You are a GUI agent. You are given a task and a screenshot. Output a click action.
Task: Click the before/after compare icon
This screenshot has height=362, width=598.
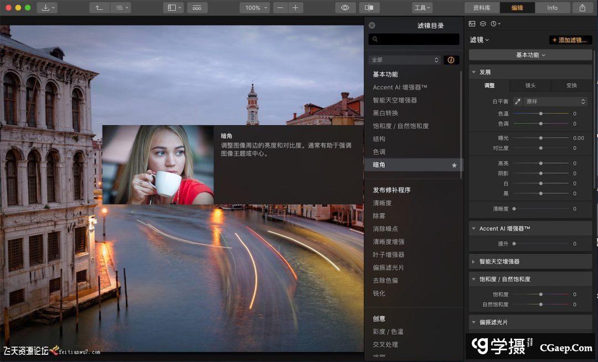coord(369,8)
